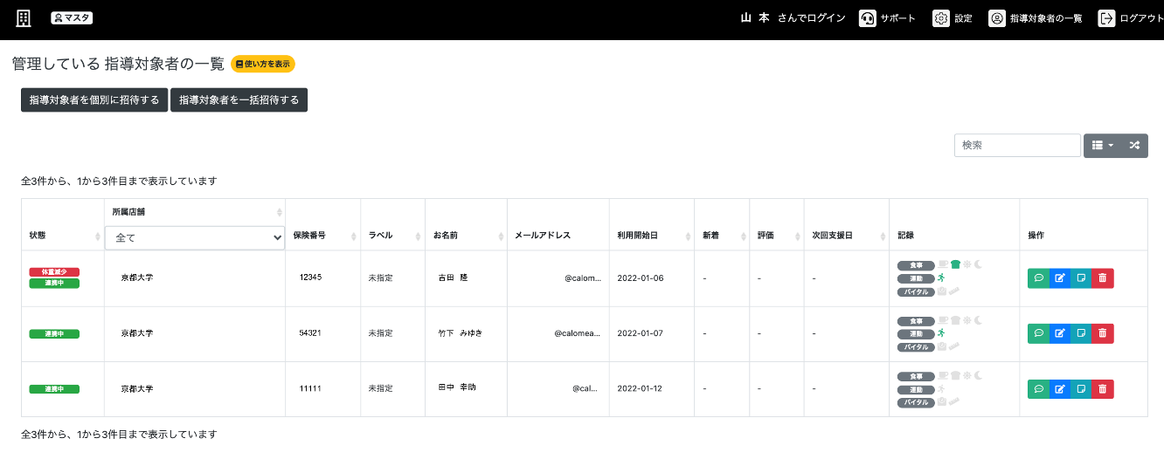
Task: Click 指導対象者を一括招待する button
Action: pyautogui.click(x=239, y=100)
